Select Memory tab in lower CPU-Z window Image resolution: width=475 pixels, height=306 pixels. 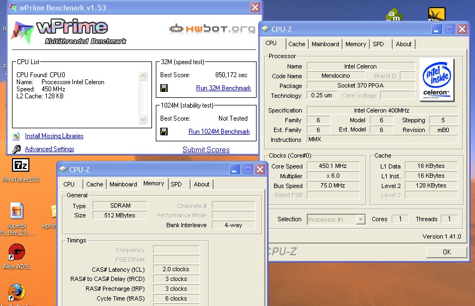coord(154,183)
